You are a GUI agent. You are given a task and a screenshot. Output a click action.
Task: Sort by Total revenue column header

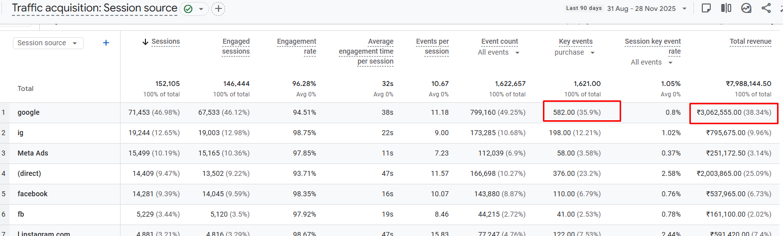tap(750, 42)
